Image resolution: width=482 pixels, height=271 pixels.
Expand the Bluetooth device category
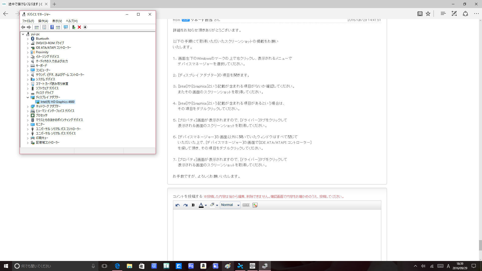click(x=28, y=39)
